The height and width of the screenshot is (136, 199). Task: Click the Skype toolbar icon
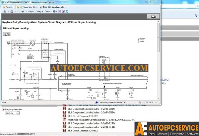point(67,11)
